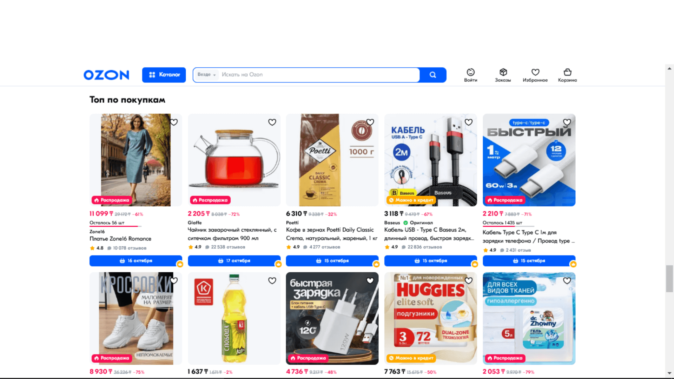Click Можно в кредит badge on Baseus cable
Viewport: 674px width, 379px height.
click(411, 200)
